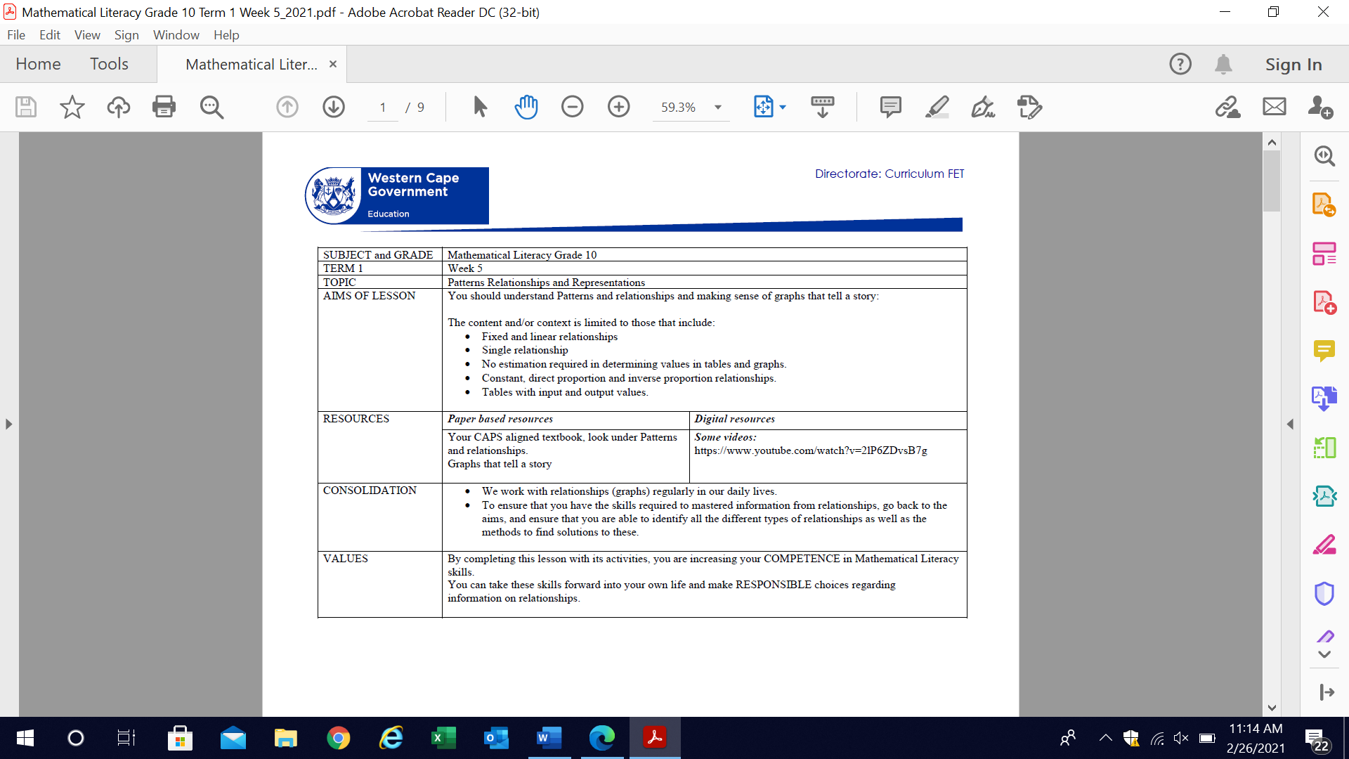Screen dimensions: 1349x759
Task: Open the Window menu
Action: tap(176, 34)
